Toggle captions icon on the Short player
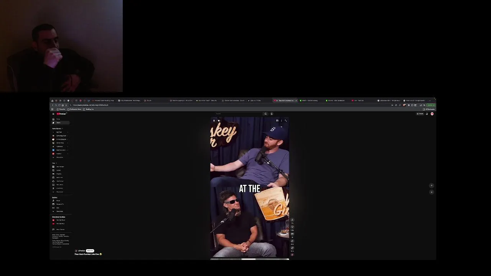 coord(277,120)
